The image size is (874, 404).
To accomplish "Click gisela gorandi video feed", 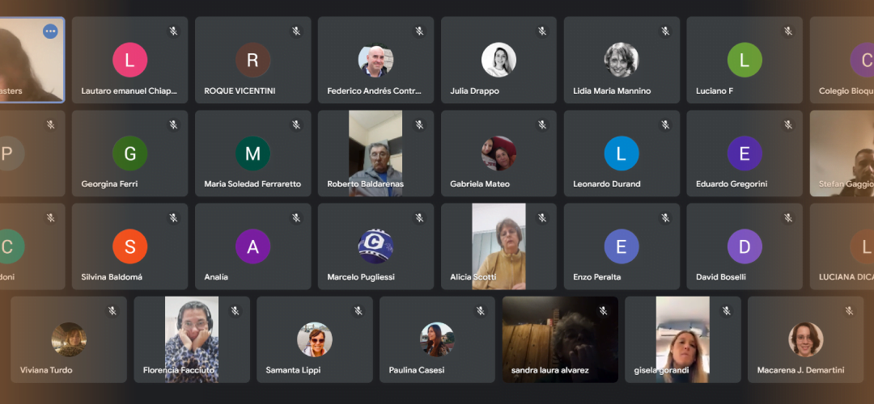I will click(683, 339).
